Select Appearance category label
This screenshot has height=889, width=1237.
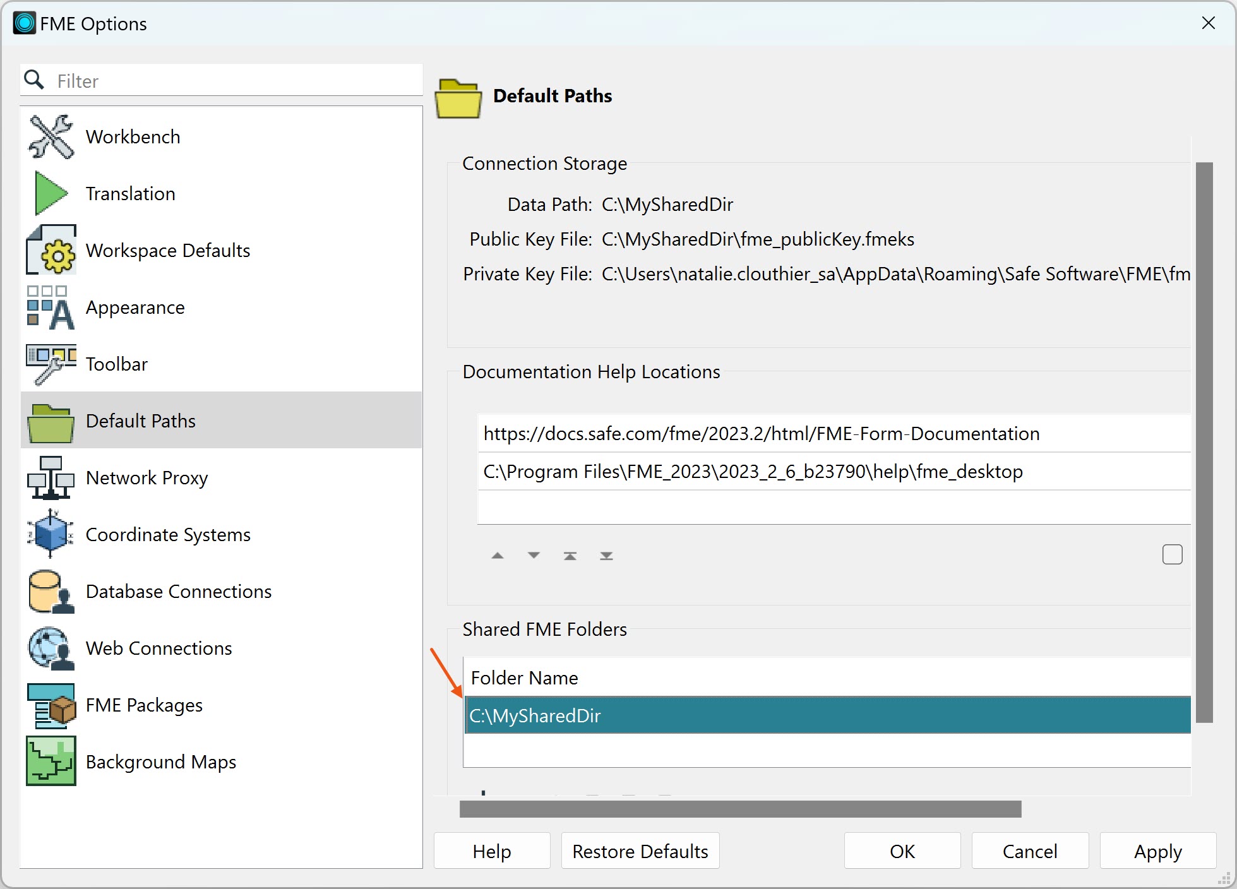[135, 307]
